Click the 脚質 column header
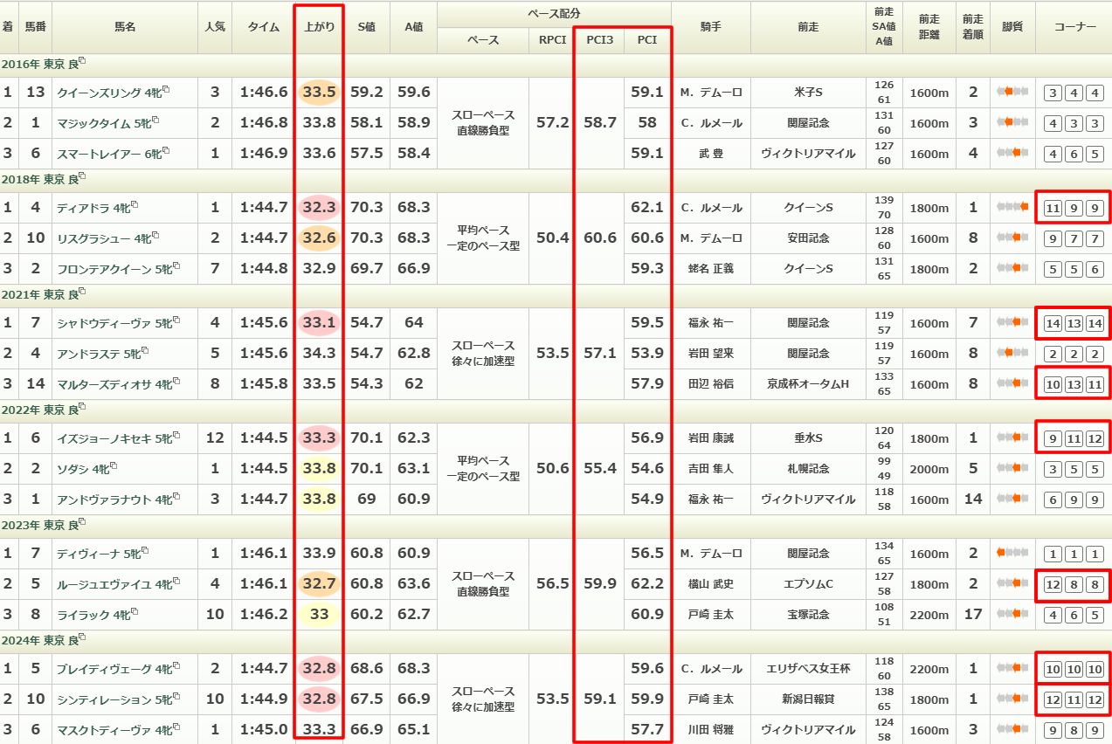The width and height of the screenshot is (1112, 744). [x=1012, y=27]
